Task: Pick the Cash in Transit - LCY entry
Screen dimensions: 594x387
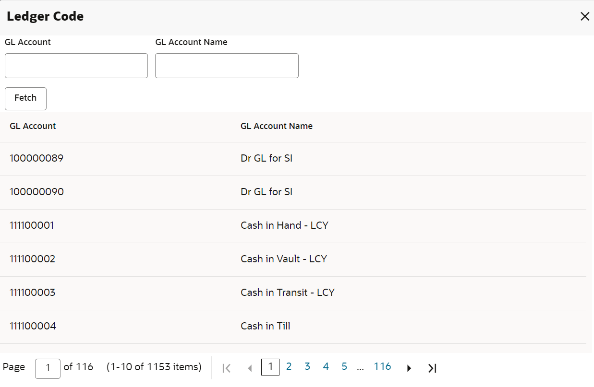Action: click(x=293, y=293)
